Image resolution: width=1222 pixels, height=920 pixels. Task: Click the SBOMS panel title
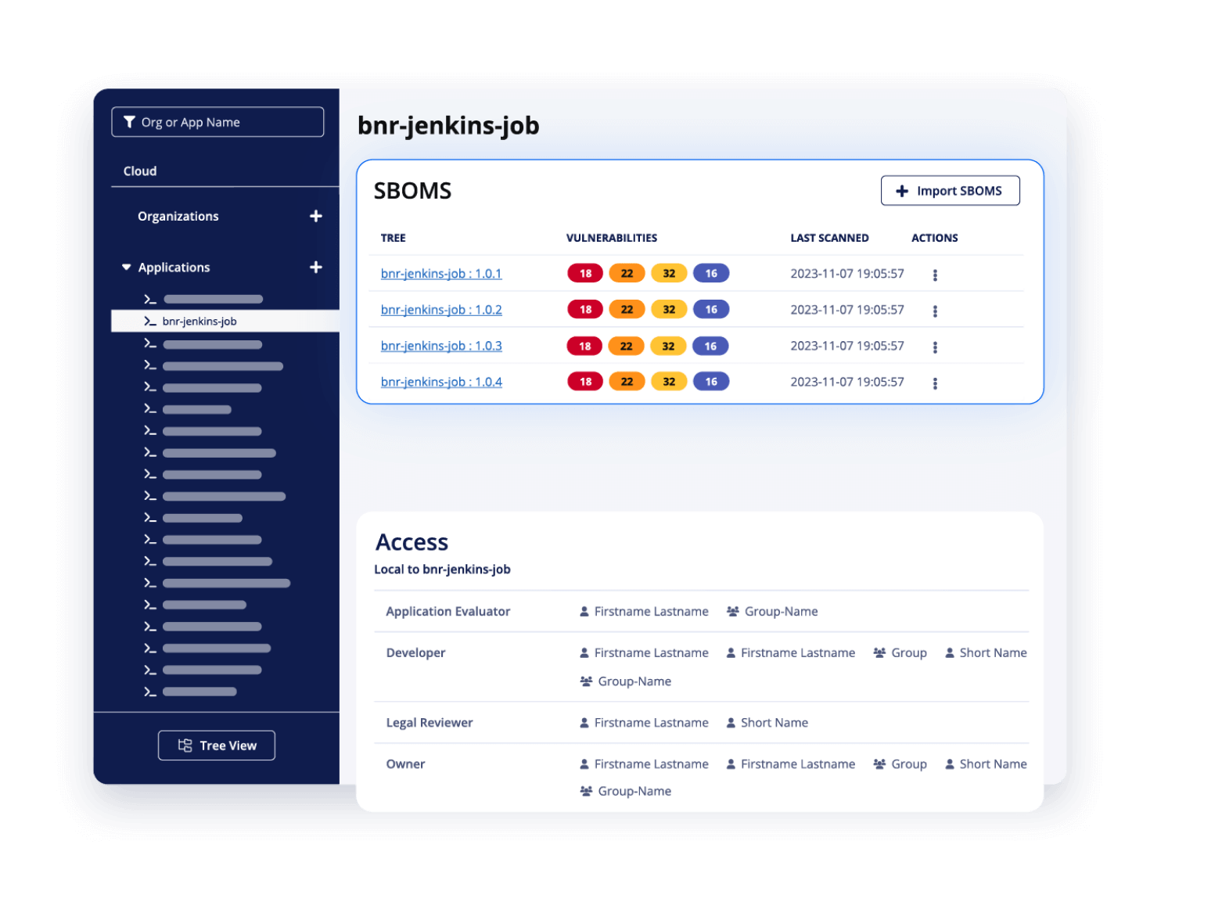[412, 191]
